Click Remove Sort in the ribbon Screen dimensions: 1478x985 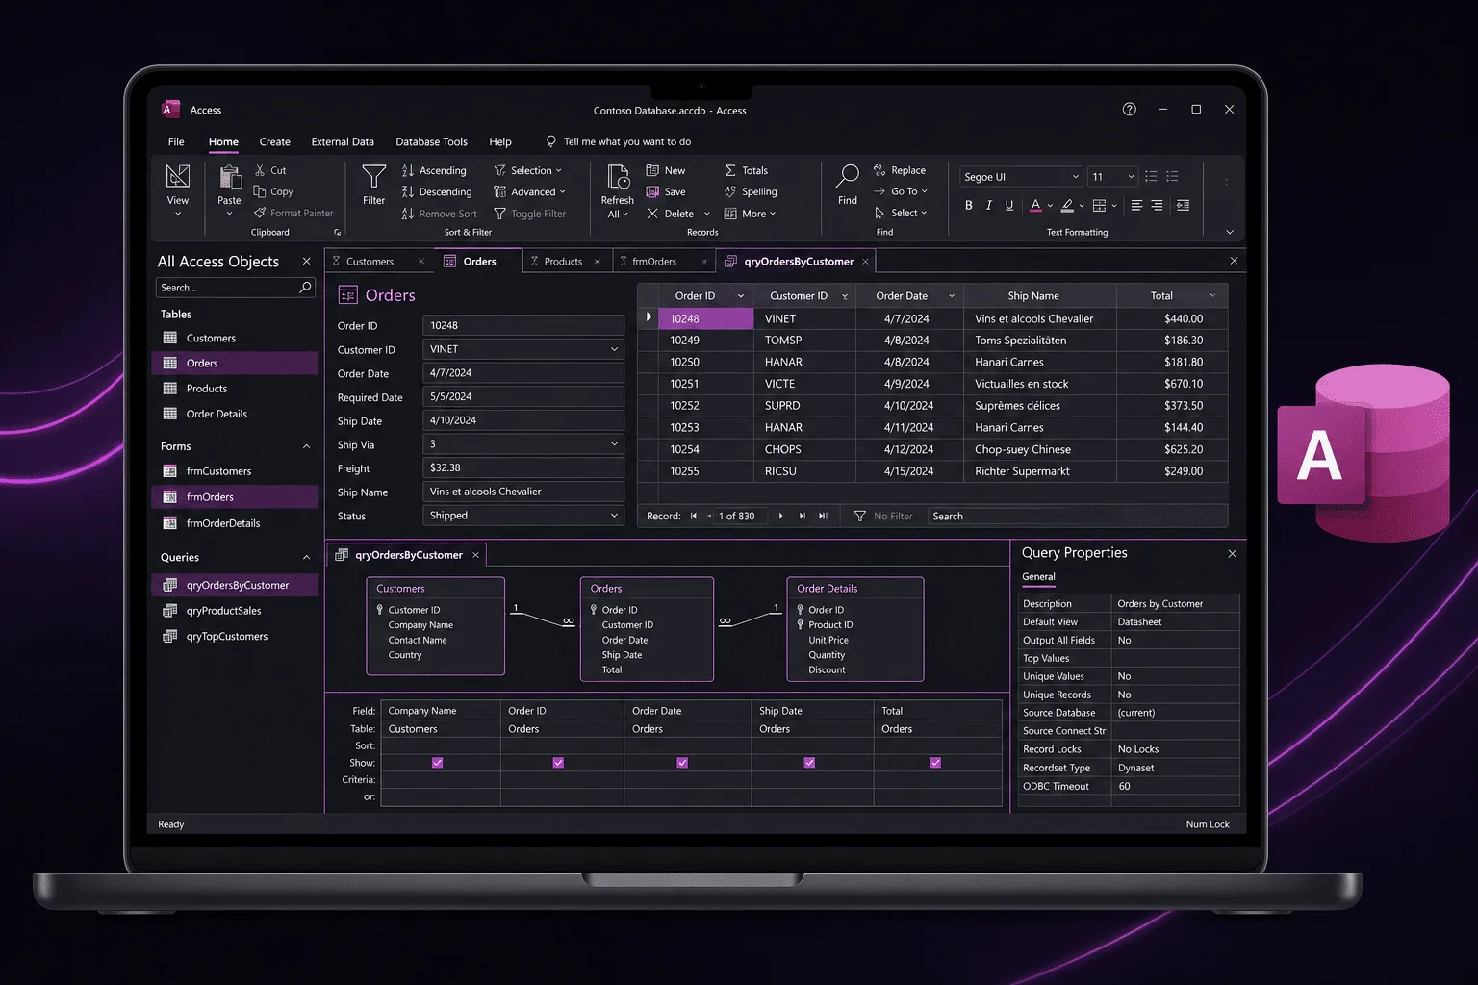pyautogui.click(x=439, y=214)
